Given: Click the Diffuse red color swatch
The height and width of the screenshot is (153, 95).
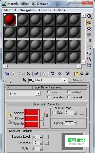Looking at the screenshot, I should pyautogui.click(x=32, y=118).
